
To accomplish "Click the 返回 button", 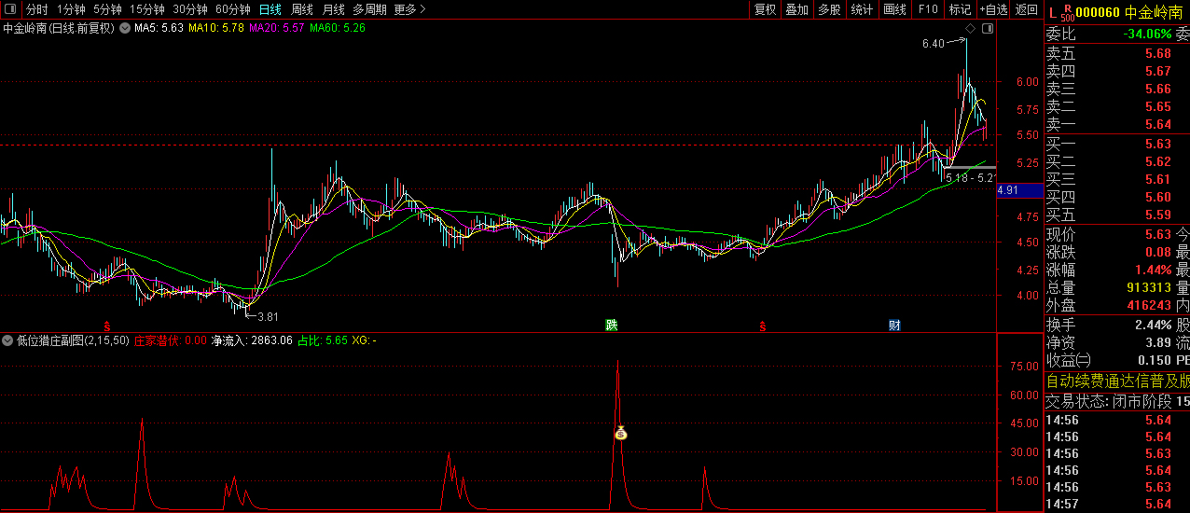I will coord(1026,9).
